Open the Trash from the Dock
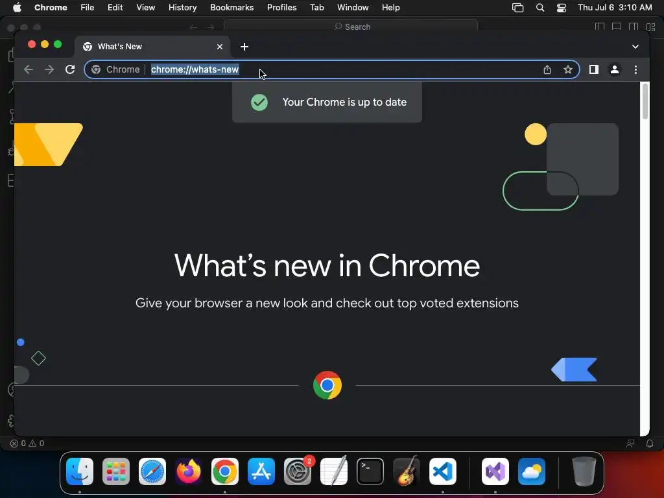The width and height of the screenshot is (664, 498). (584, 471)
